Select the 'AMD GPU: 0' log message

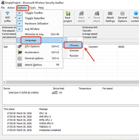tap(45, 117)
